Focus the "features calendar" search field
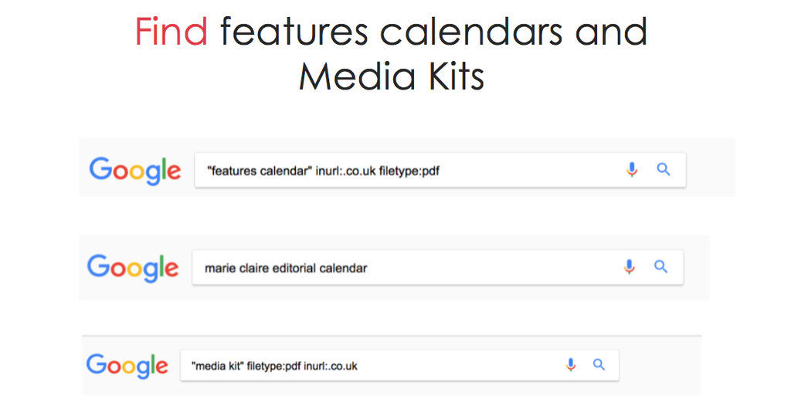This screenshot has height=409, width=791. 440,171
